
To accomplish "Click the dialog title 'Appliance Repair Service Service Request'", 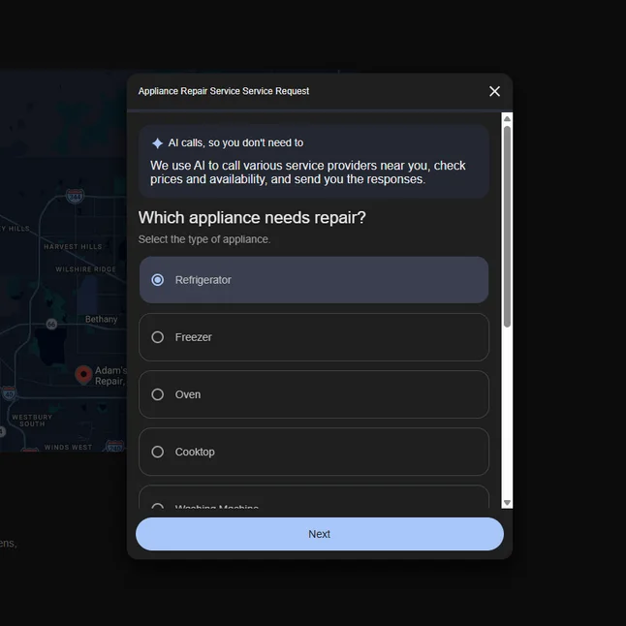I will (x=224, y=91).
